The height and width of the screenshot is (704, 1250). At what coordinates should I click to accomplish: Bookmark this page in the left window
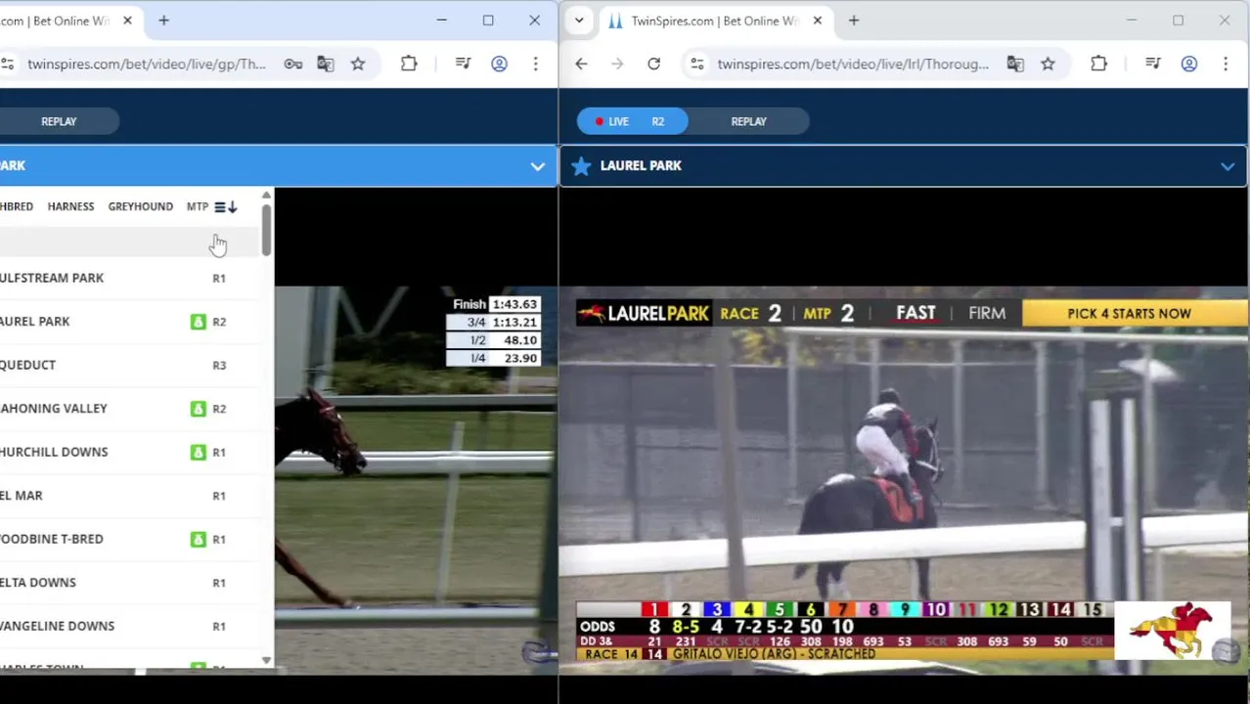tap(358, 64)
